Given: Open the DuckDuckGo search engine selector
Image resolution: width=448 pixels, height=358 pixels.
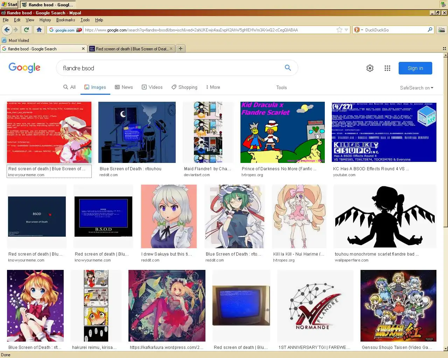Looking at the screenshot, I should click(x=359, y=30).
